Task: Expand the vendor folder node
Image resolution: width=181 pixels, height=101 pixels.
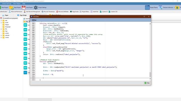Action: pos(1,38)
